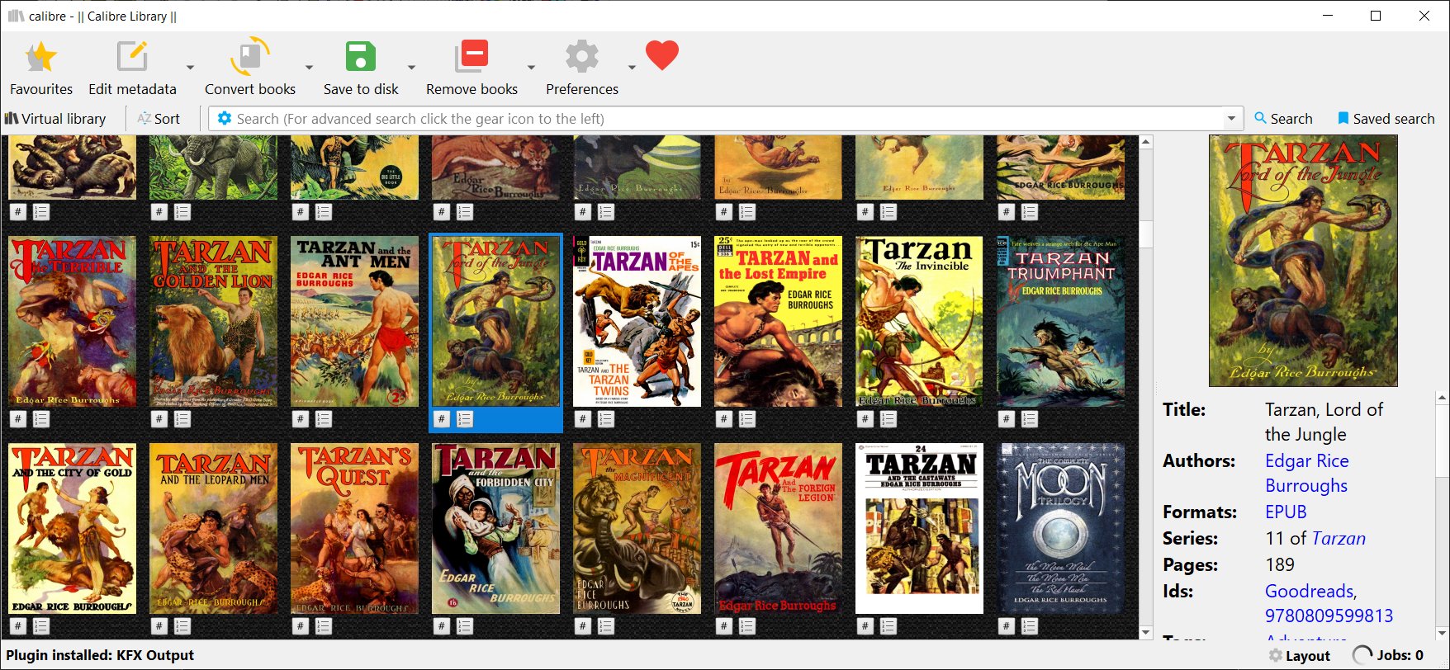Image resolution: width=1450 pixels, height=670 pixels.
Task: Select Tarzan and the Forbidden City cover
Action: coord(495,529)
